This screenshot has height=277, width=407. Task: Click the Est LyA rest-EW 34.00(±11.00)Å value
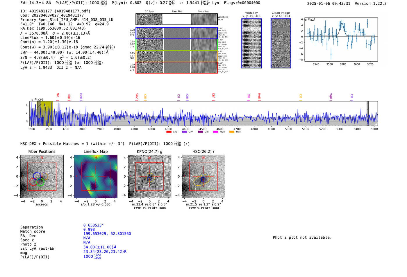point(100,247)
